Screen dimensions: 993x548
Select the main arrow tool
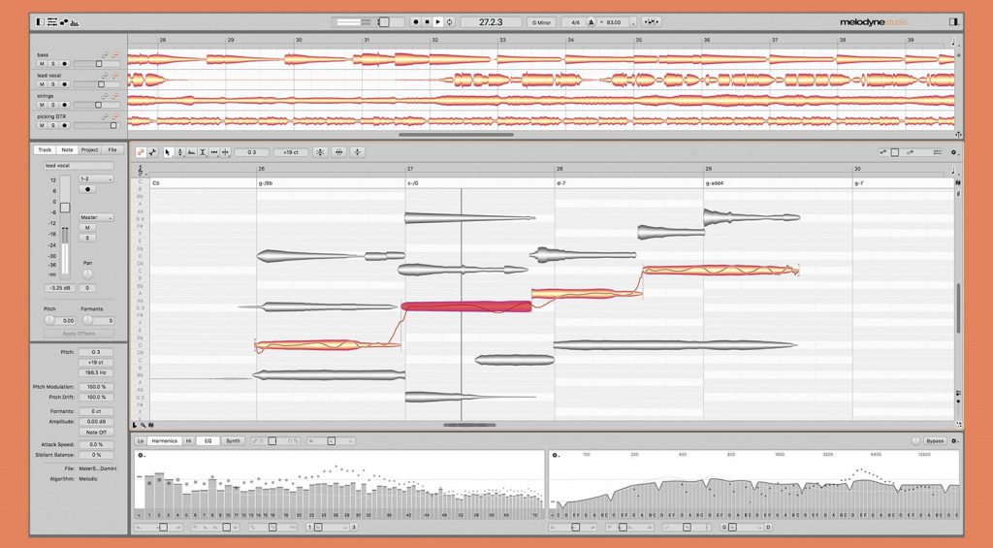tap(169, 152)
